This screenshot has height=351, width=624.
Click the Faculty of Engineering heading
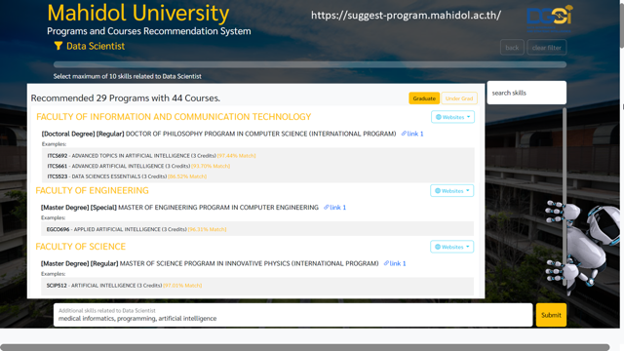click(92, 191)
